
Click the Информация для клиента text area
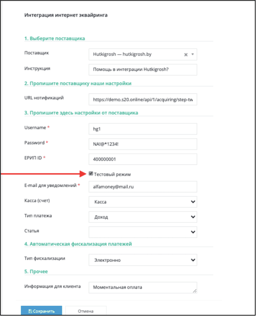click(x=143, y=288)
